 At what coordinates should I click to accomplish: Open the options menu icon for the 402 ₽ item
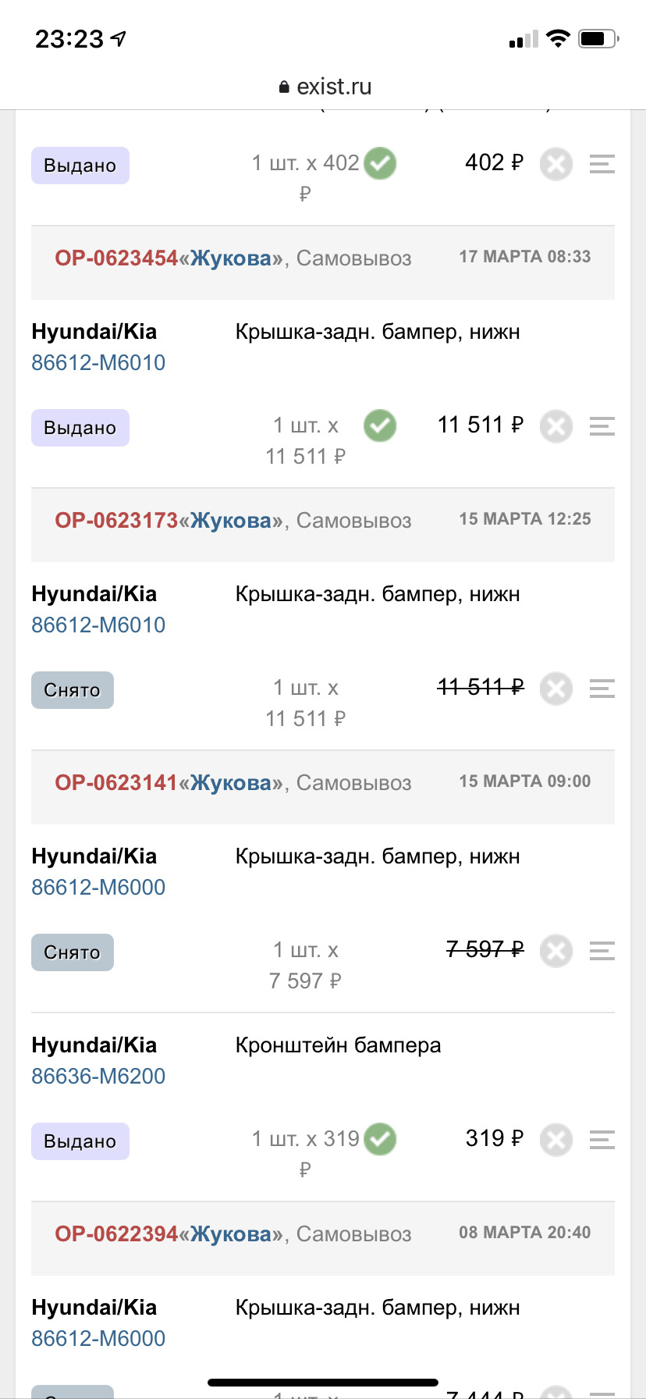click(602, 164)
